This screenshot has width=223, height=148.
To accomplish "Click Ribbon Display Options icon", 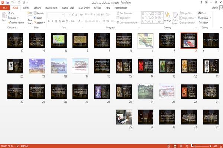I will click(x=206, y=3).
